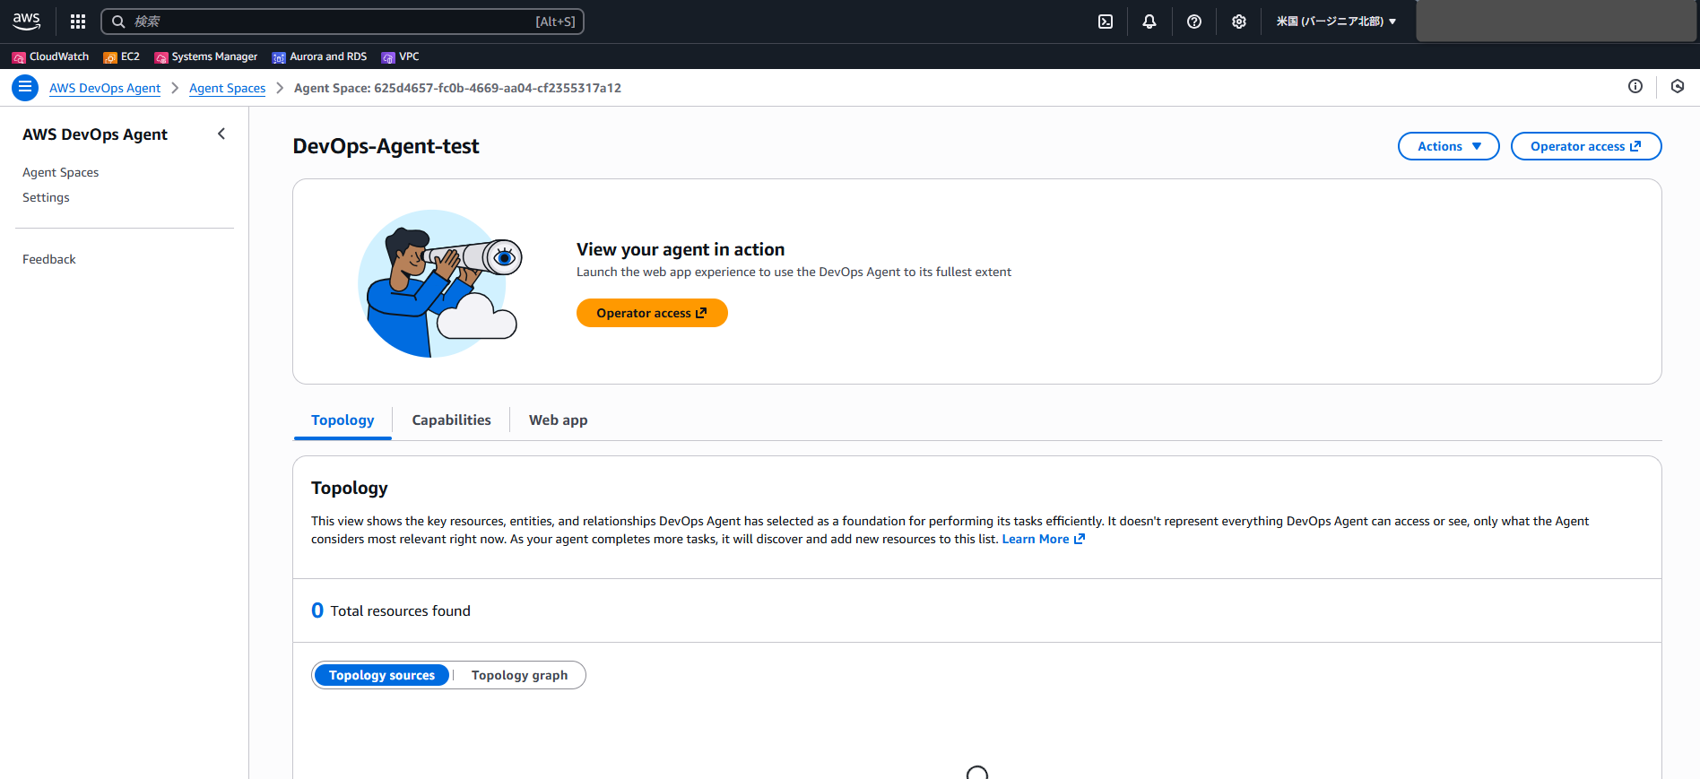Select Topology graph segment
The image size is (1700, 779).
coord(519,675)
